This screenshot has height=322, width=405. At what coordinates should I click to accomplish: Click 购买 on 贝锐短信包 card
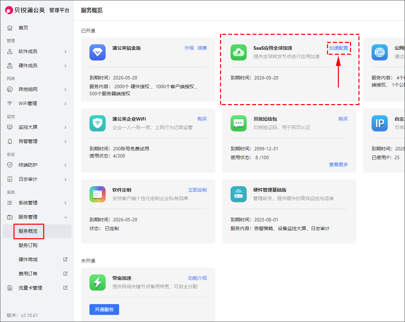click(343, 119)
